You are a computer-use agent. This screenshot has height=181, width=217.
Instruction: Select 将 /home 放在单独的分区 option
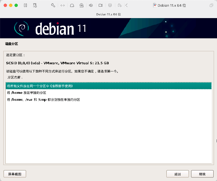coord(108,93)
